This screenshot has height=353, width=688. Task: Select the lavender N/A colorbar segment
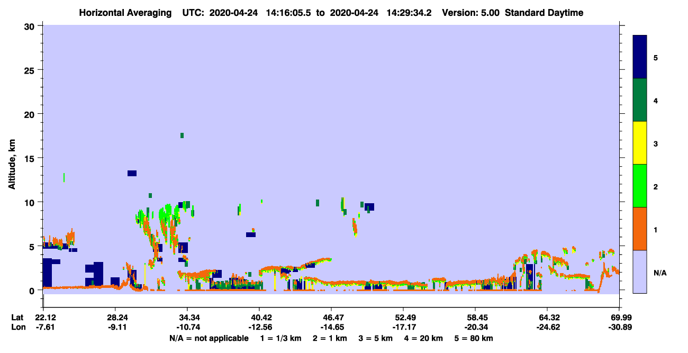point(640,271)
